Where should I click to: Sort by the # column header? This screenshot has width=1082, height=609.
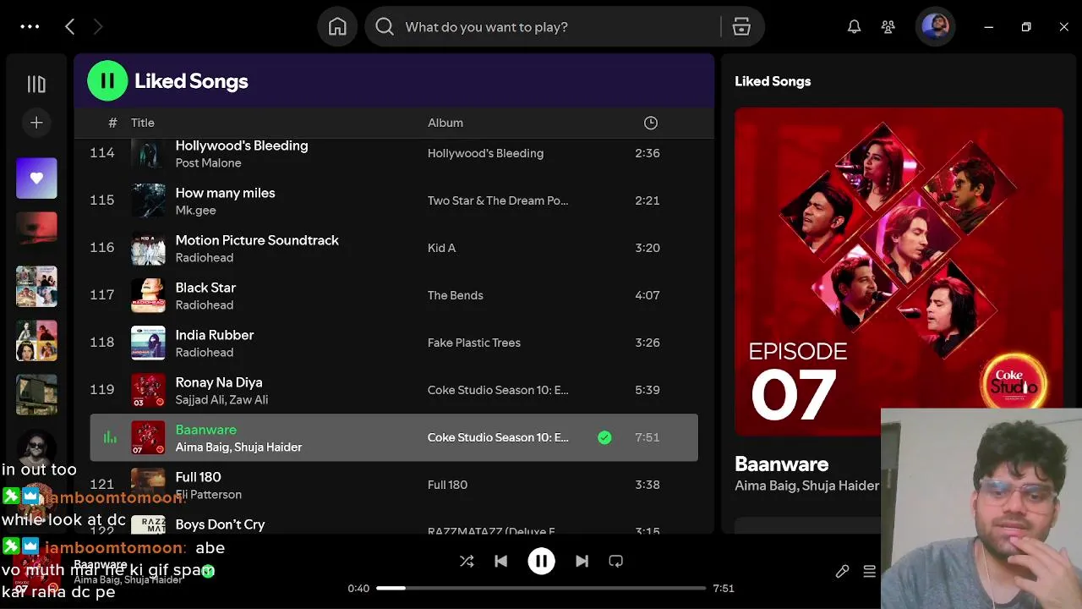pyautogui.click(x=112, y=123)
